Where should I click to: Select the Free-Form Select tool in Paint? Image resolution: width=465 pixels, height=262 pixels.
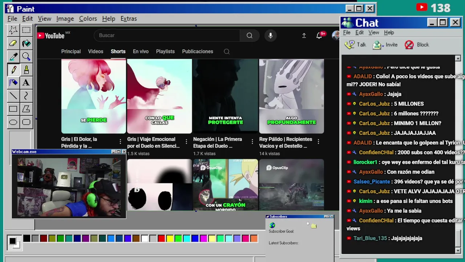pyautogui.click(x=13, y=30)
